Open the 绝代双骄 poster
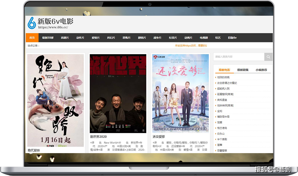 point(55,100)
